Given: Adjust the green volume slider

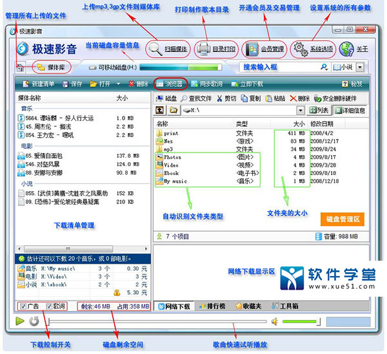Looking at the screenshot, I should [301, 321].
